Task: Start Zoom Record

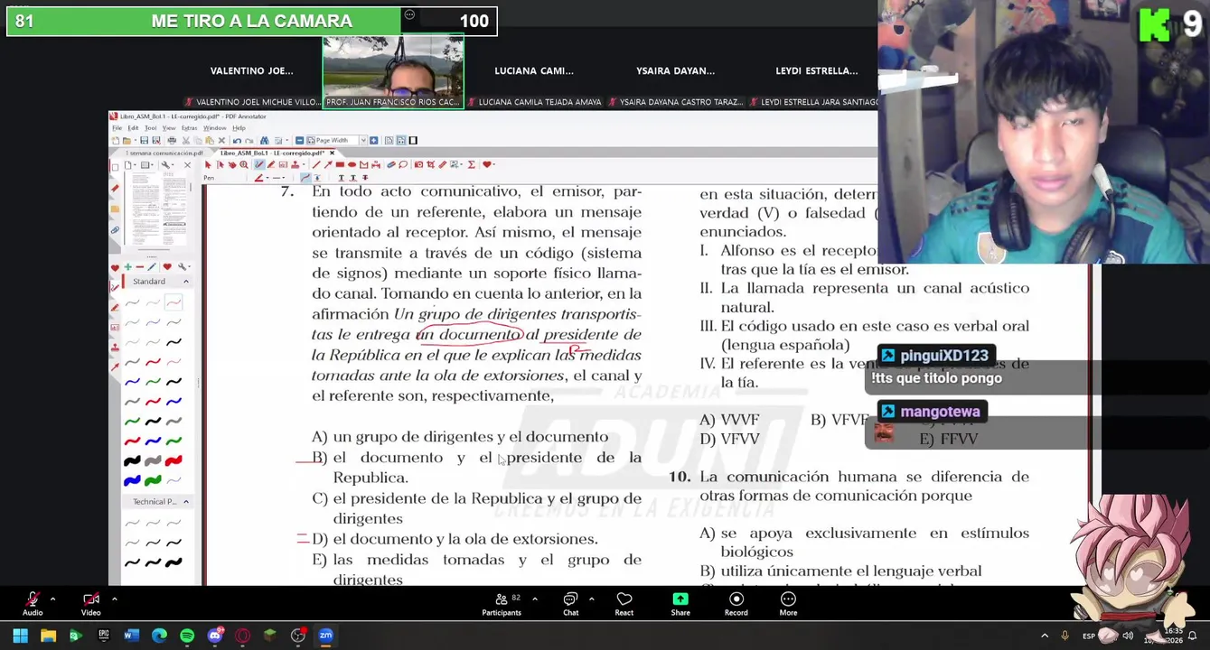Action: pyautogui.click(x=736, y=604)
